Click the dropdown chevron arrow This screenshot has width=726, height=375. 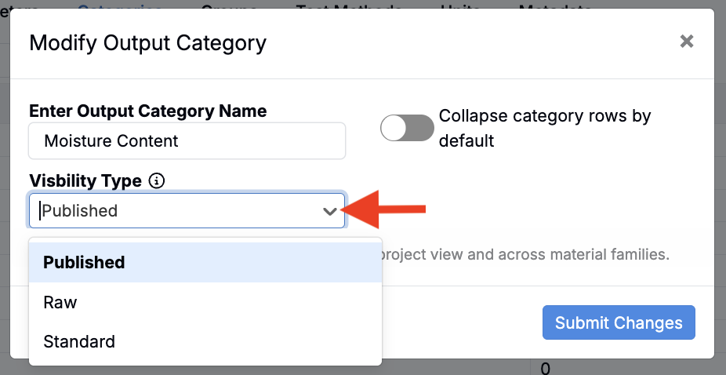330,211
